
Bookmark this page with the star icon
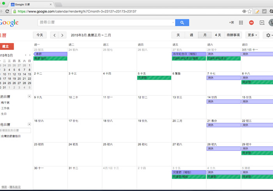coord(250,11)
